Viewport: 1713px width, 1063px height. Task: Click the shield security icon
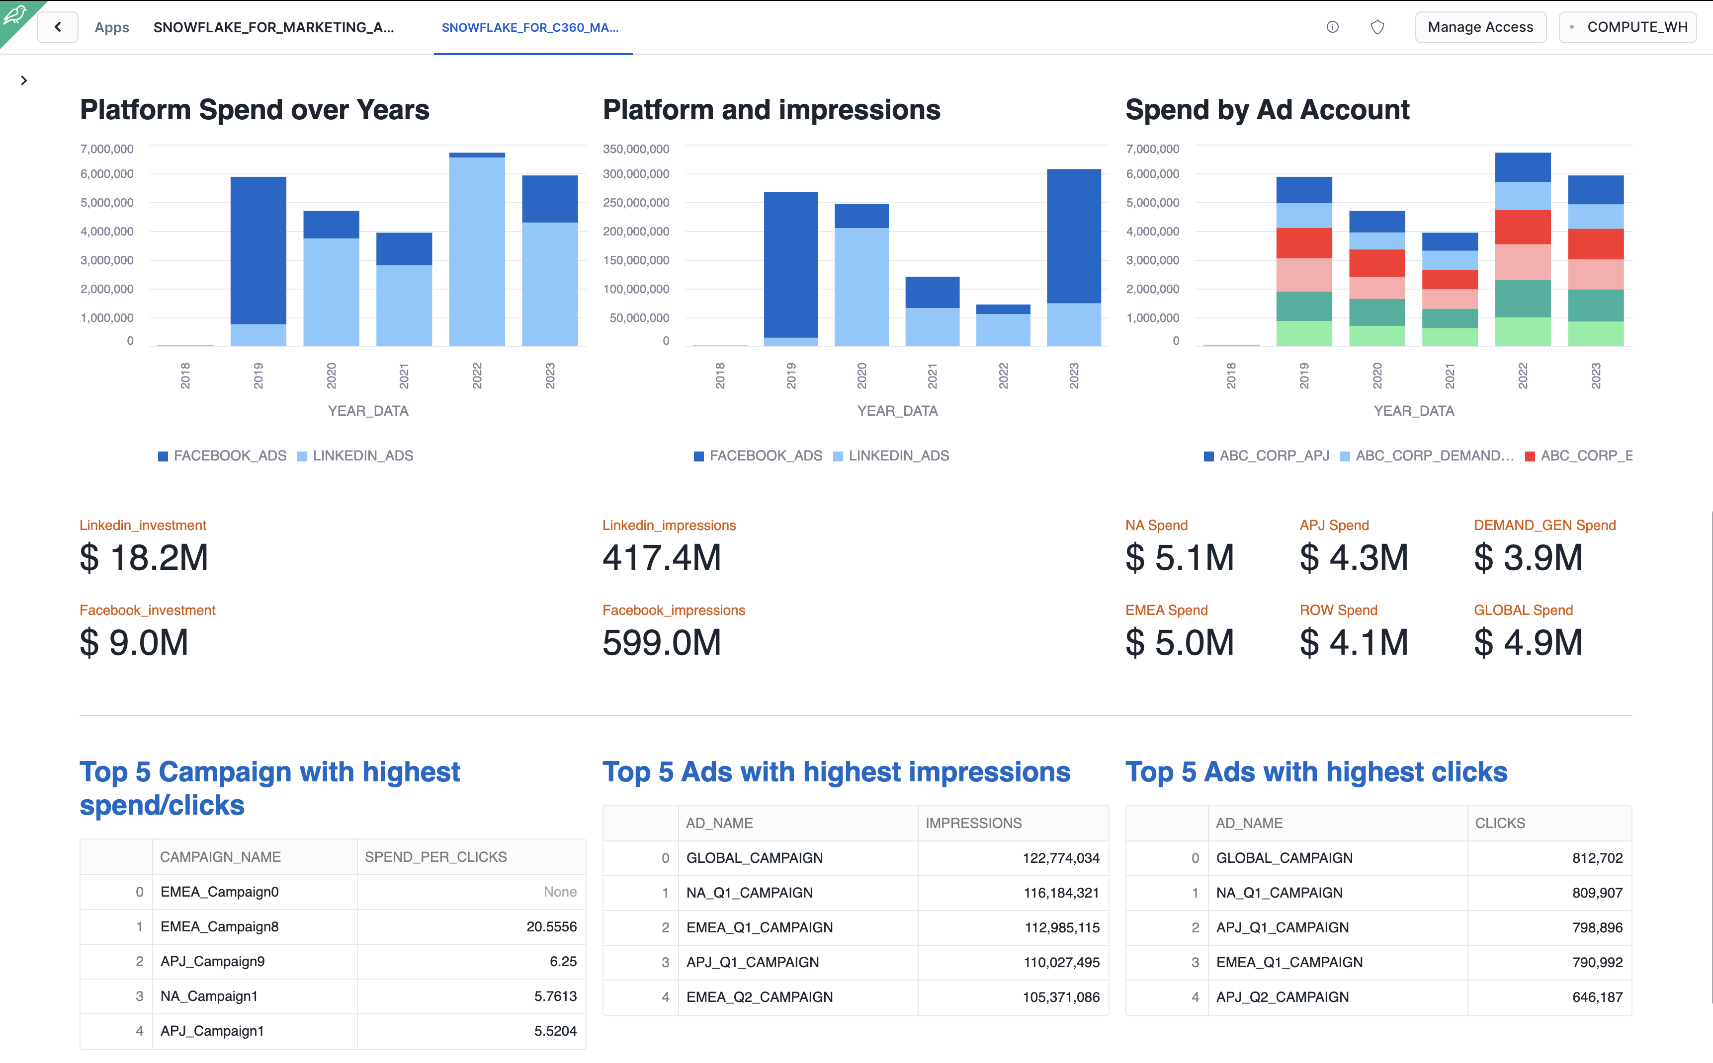1377,27
